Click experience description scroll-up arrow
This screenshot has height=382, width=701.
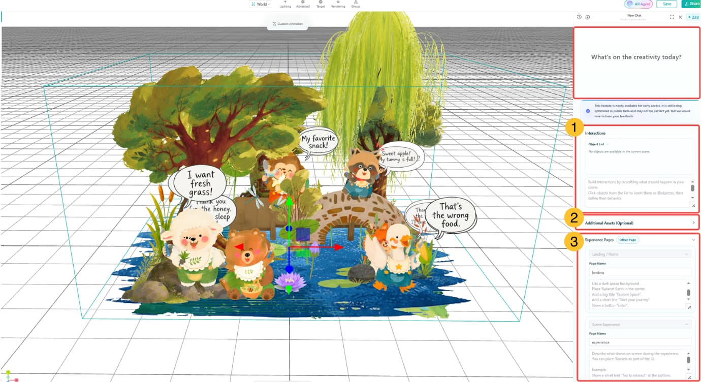[x=688, y=353]
